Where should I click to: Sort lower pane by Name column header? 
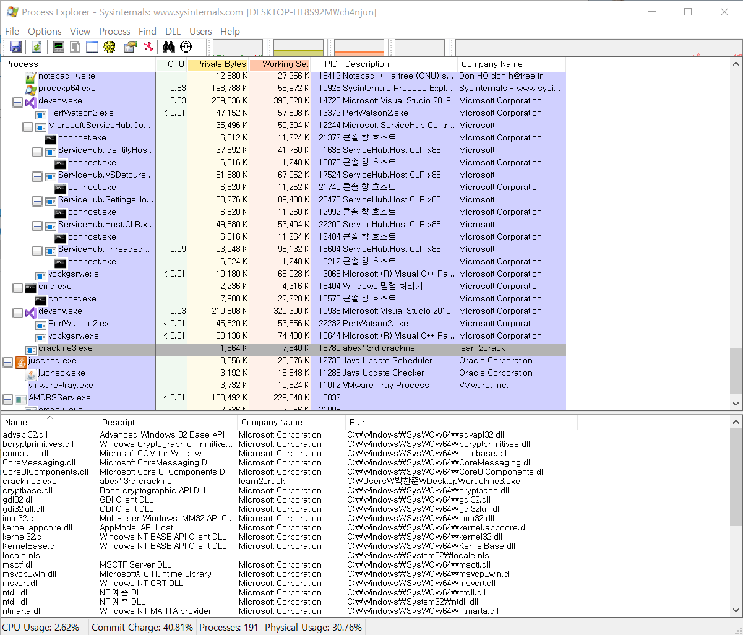point(49,422)
